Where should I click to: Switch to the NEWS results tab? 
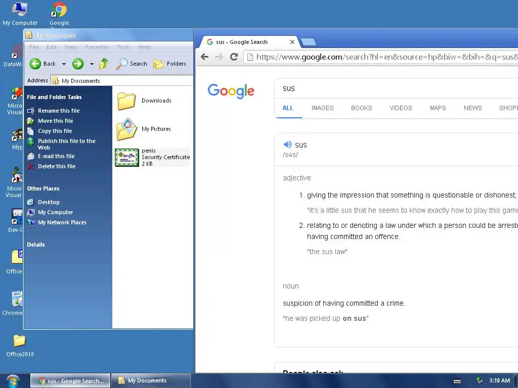tap(473, 108)
